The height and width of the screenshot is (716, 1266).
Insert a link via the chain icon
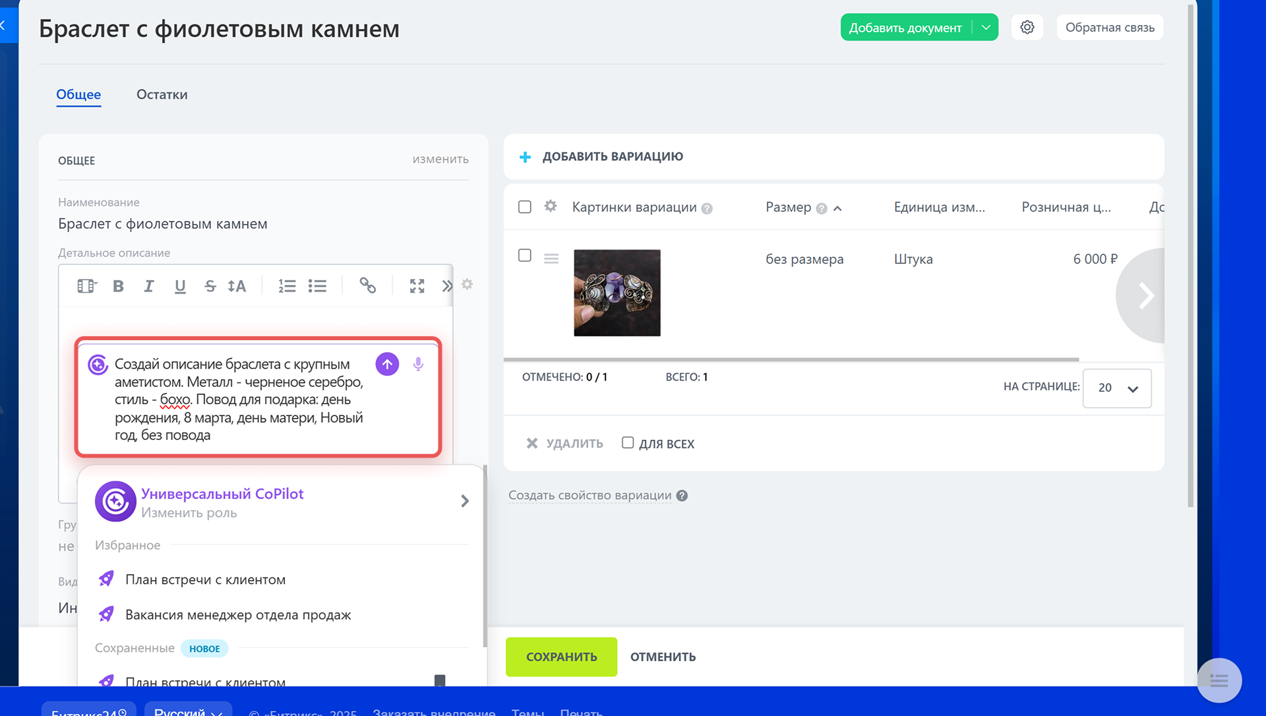click(x=367, y=285)
